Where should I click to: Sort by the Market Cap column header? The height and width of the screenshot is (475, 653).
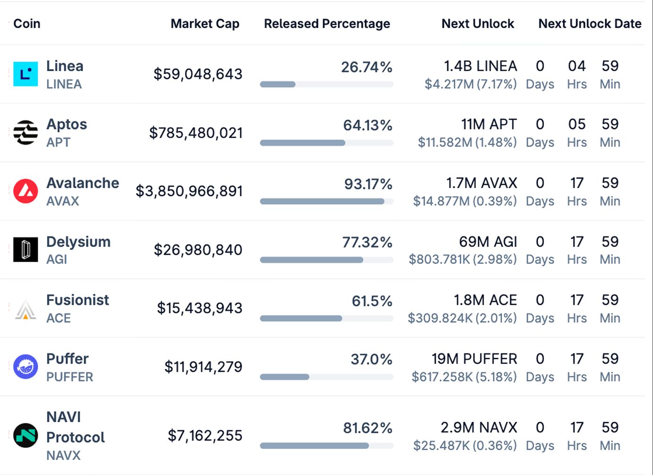(205, 24)
